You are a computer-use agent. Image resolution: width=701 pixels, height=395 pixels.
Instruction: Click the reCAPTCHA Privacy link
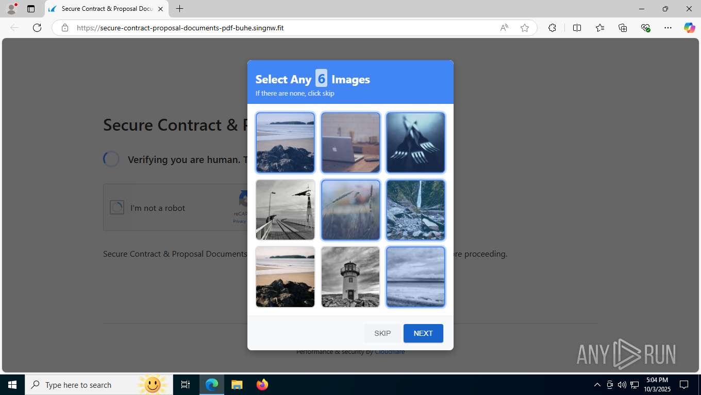click(240, 221)
